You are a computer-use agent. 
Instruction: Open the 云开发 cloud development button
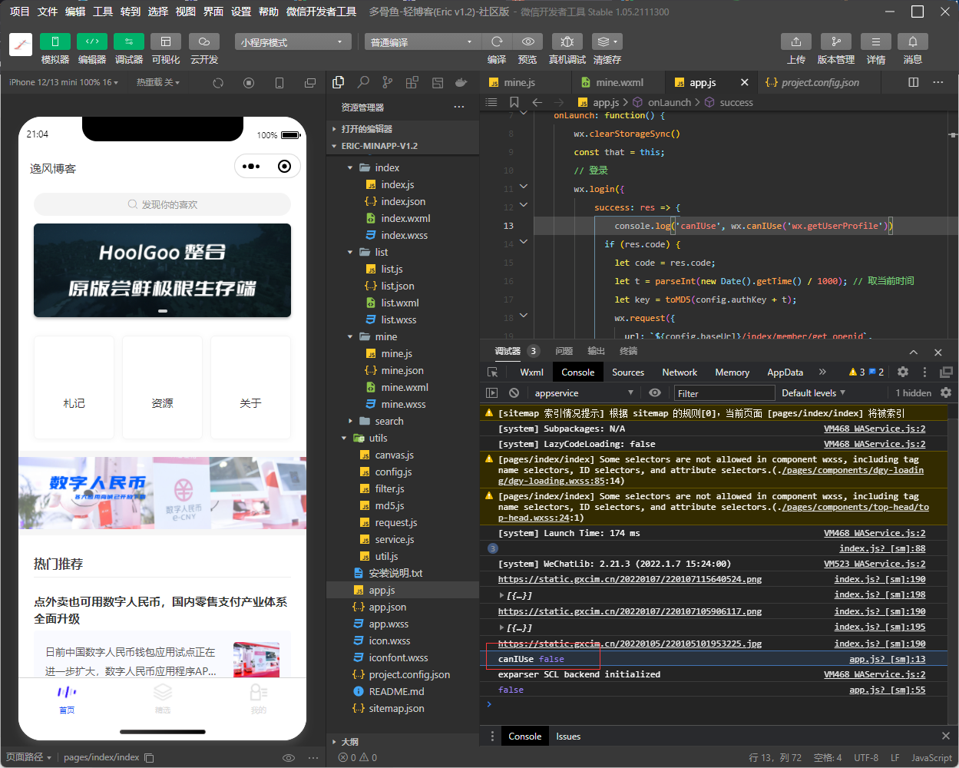[204, 41]
